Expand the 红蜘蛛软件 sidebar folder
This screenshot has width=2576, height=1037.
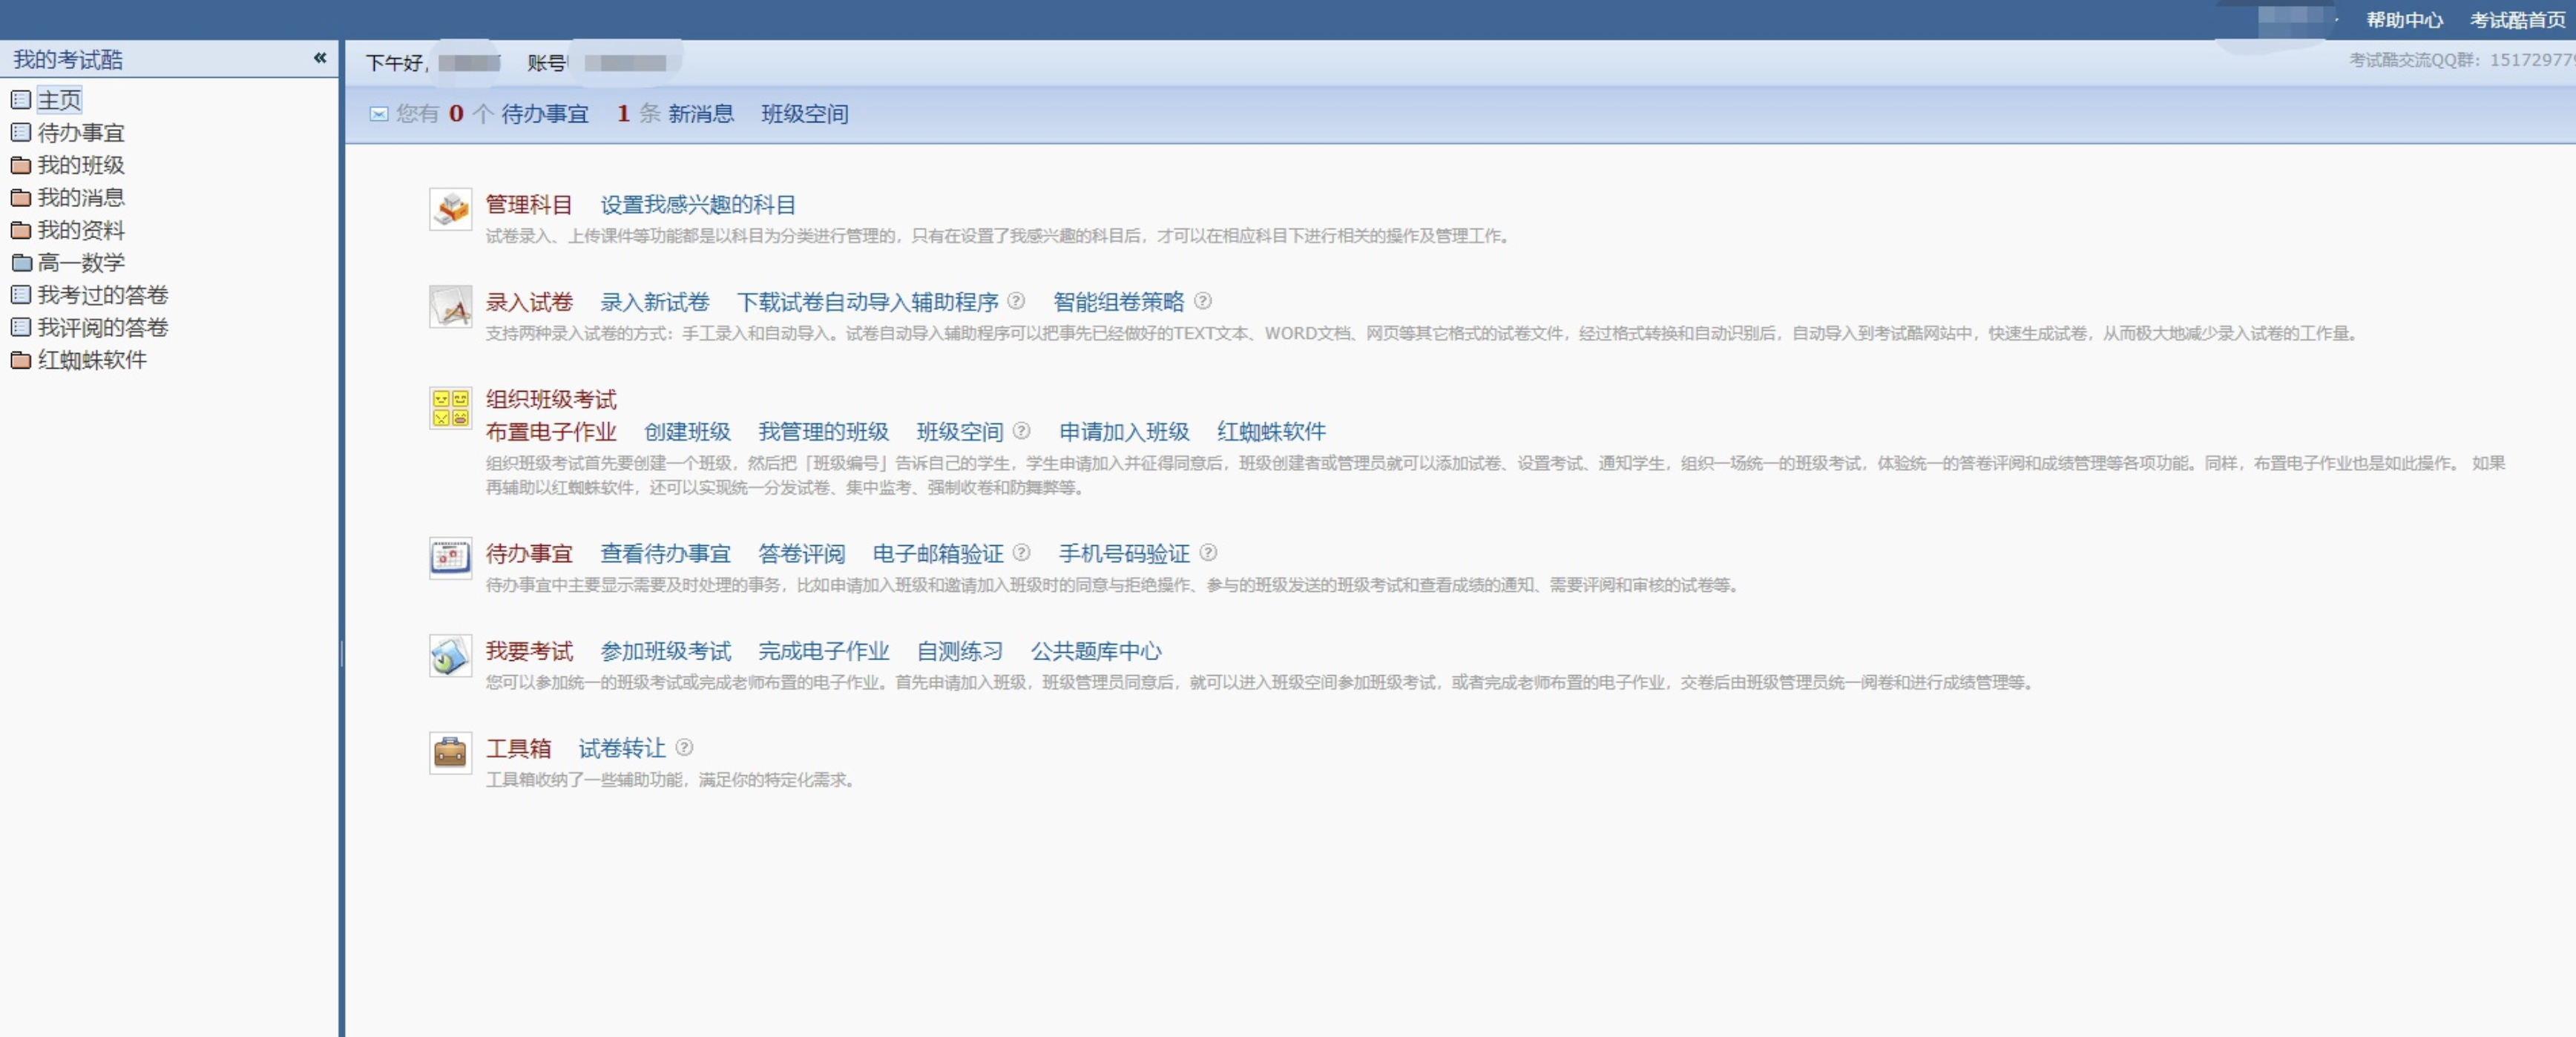(x=92, y=360)
